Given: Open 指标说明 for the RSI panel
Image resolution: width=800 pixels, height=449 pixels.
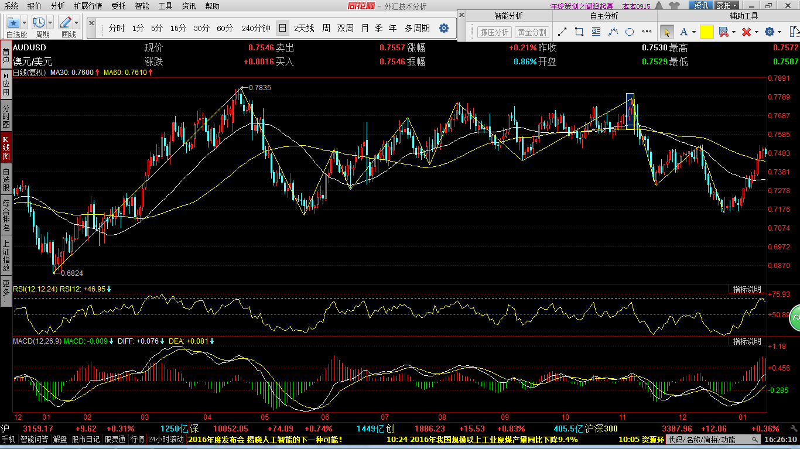Looking at the screenshot, I should pyautogui.click(x=747, y=289).
